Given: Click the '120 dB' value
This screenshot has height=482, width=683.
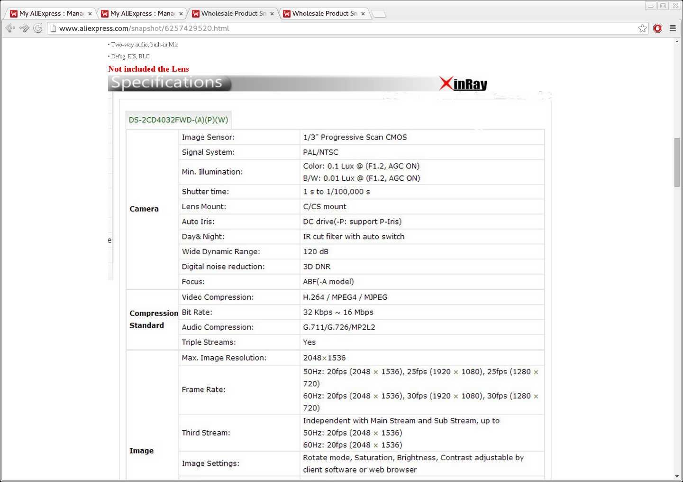Looking at the screenshot, I should point(316,252).
